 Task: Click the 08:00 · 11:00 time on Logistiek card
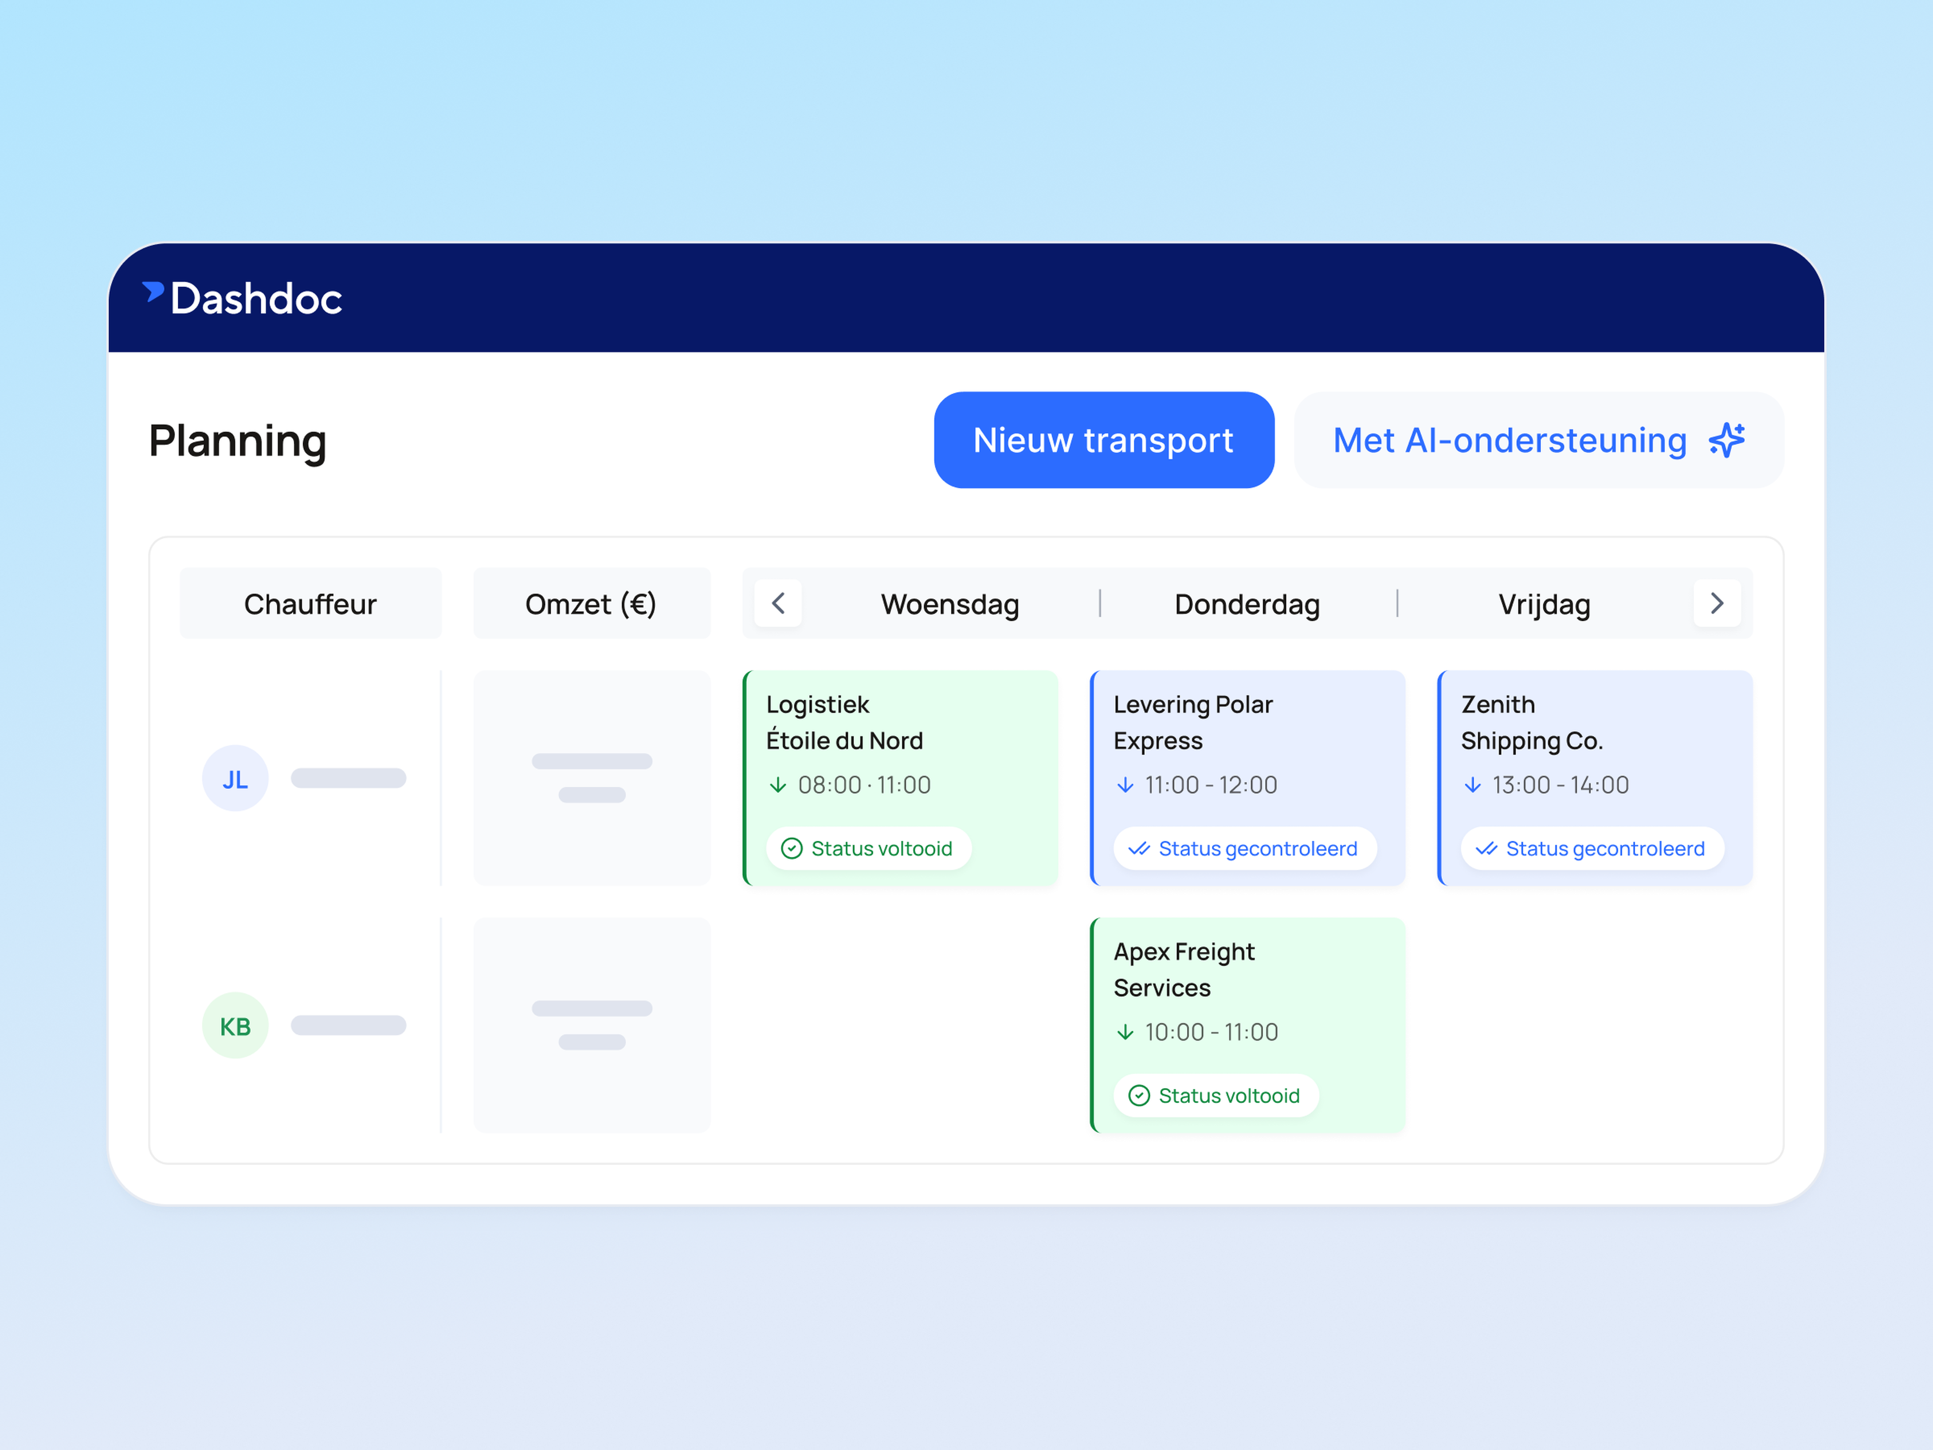tap(864, 785)
